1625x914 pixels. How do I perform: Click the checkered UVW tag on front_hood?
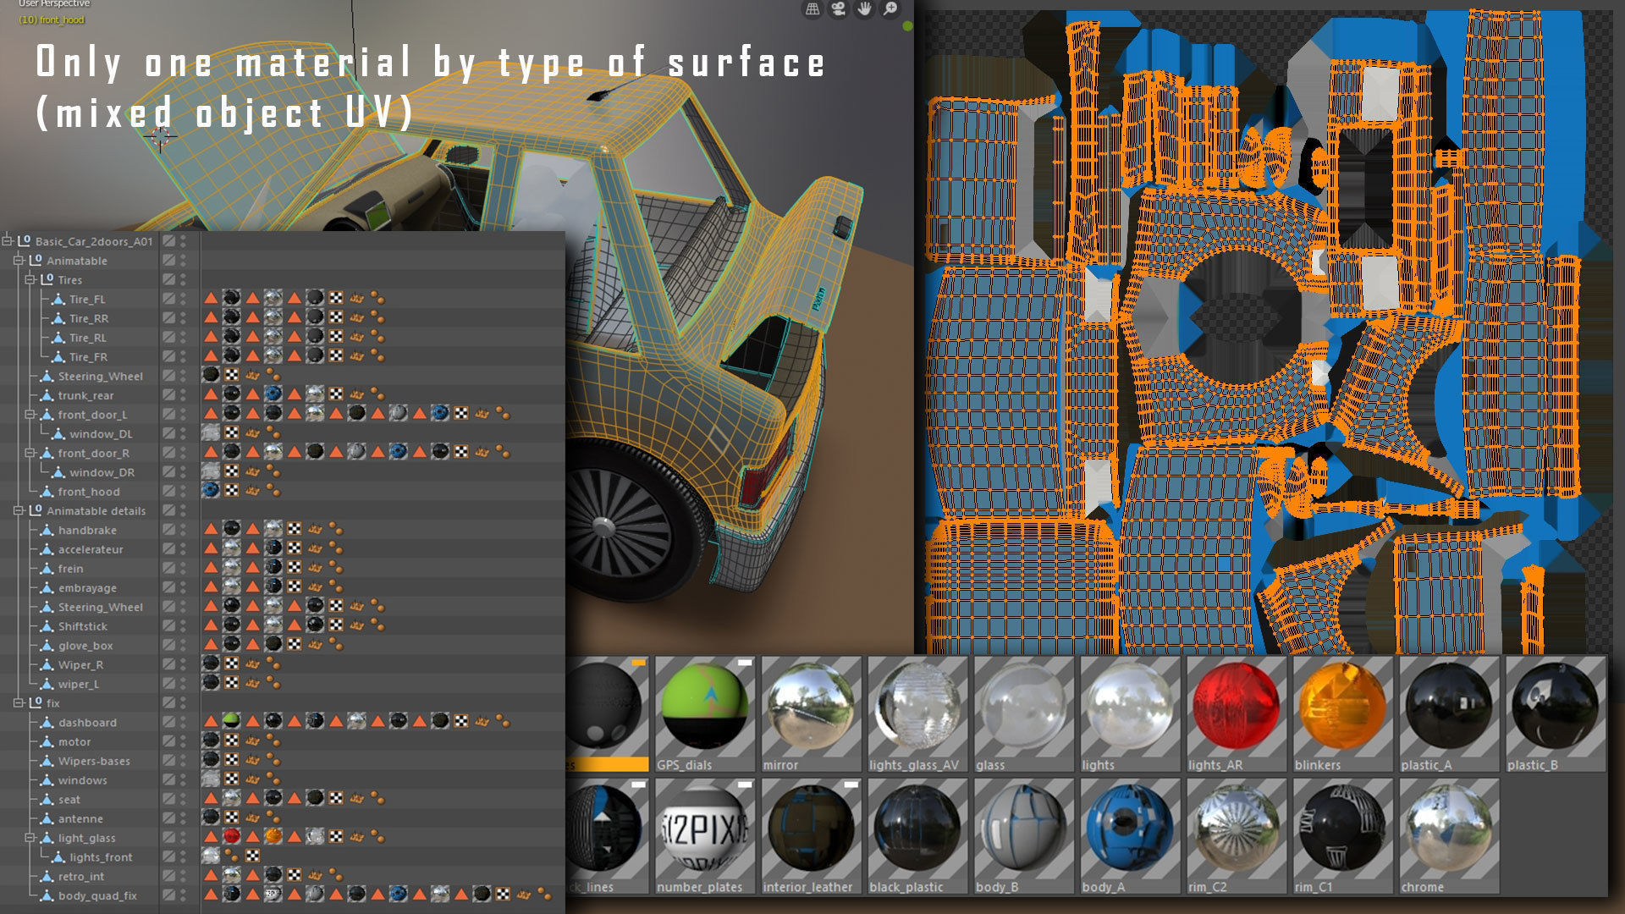[x=231, y=490]
